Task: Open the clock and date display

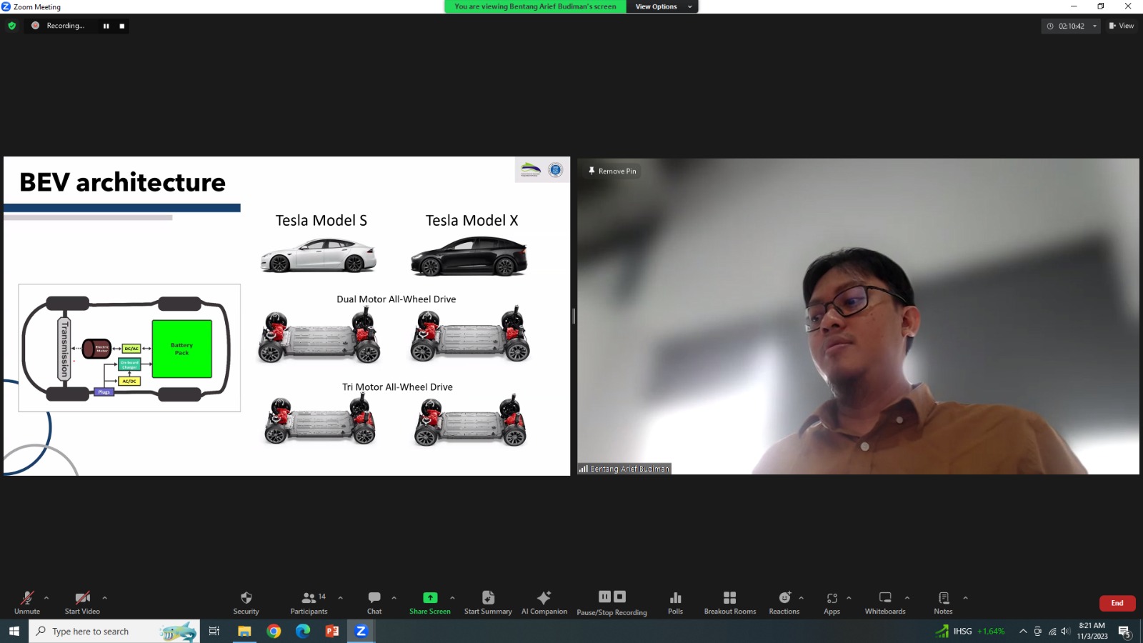Action: coord(1092,631)
